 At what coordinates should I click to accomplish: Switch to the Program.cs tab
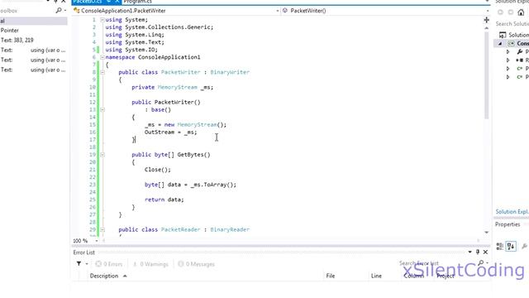pos(138,2)
